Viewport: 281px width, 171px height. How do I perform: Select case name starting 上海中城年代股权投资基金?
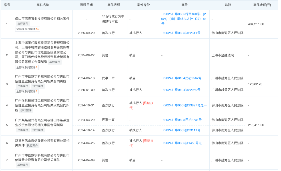pos(42,52)
